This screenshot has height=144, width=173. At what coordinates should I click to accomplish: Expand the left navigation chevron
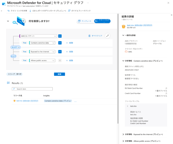click(1, 11)
